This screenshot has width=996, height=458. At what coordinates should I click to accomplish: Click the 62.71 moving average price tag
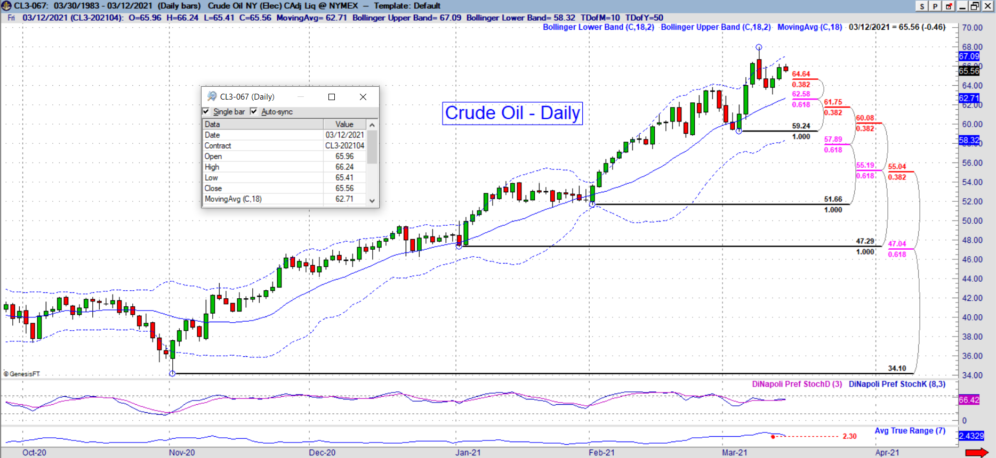(969, 98)
